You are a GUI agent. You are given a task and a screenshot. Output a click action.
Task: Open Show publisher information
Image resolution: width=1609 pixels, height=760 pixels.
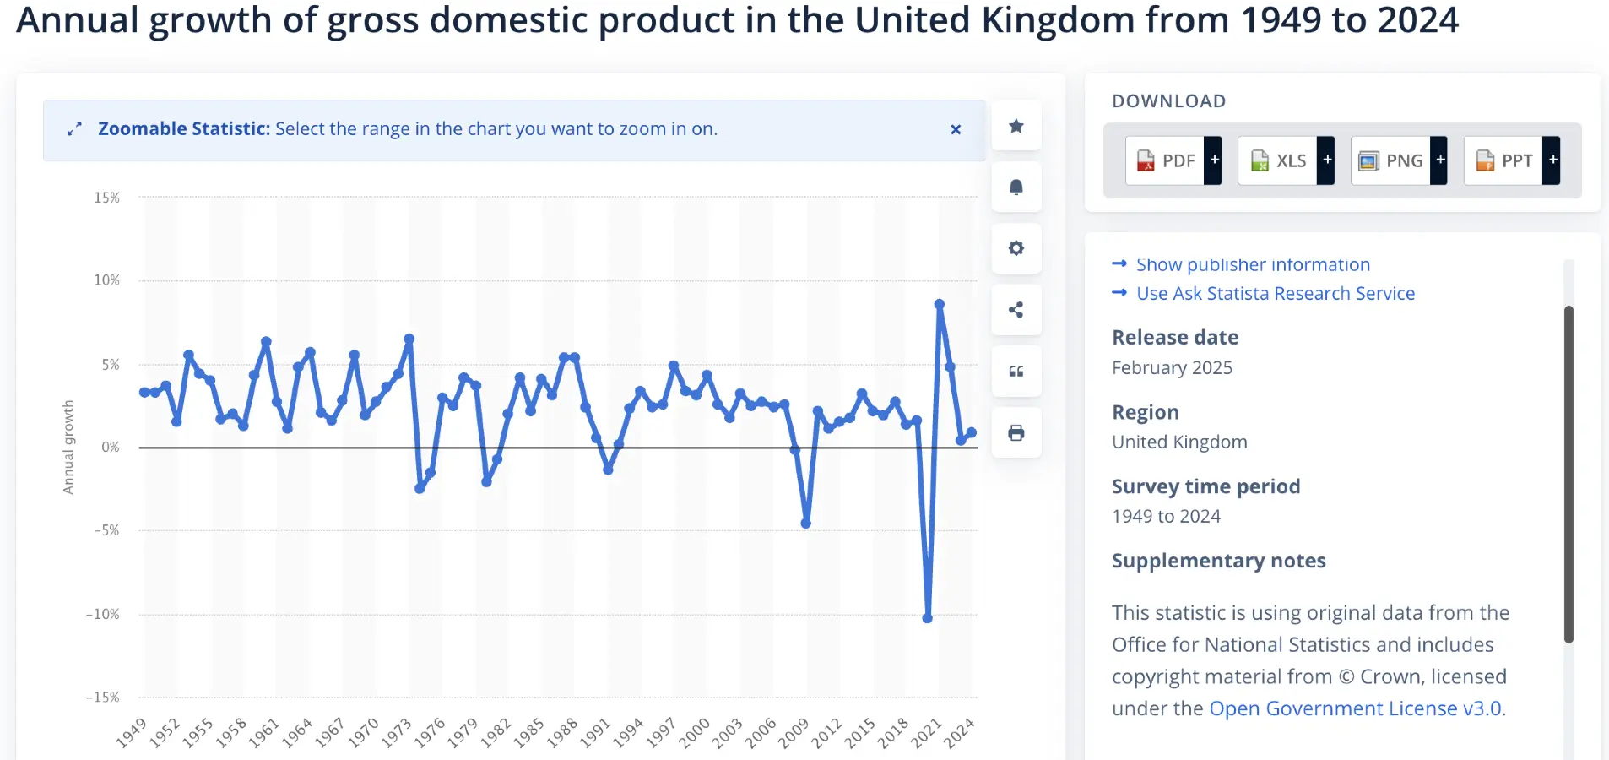[1253, 263]
